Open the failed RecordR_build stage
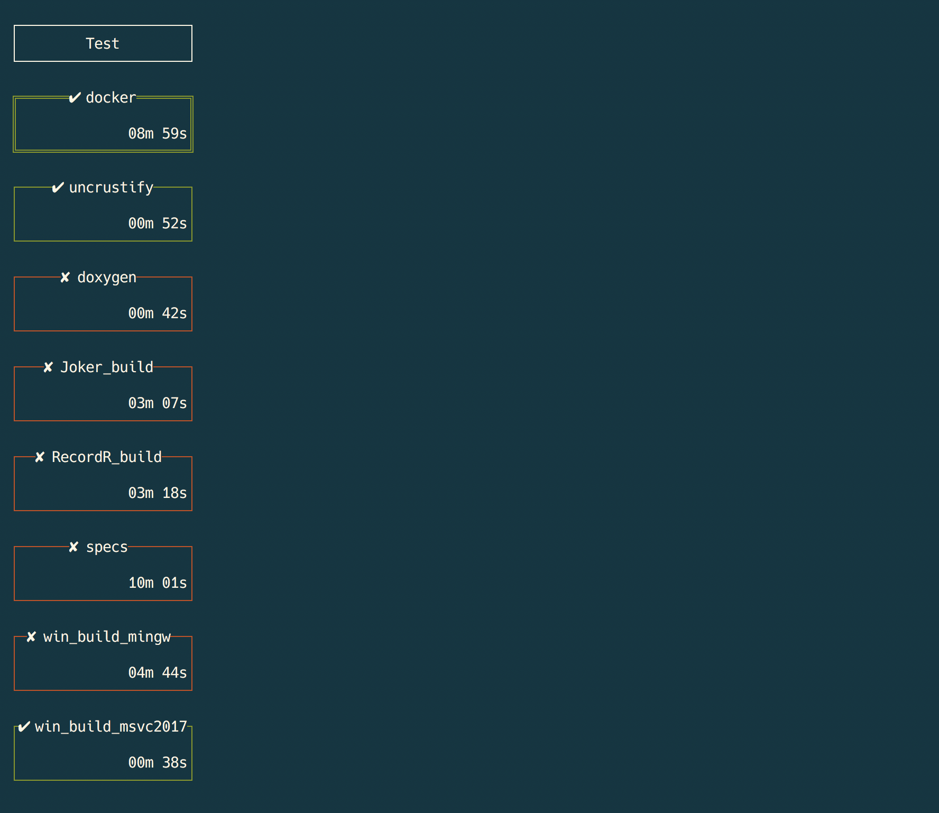 103,483
